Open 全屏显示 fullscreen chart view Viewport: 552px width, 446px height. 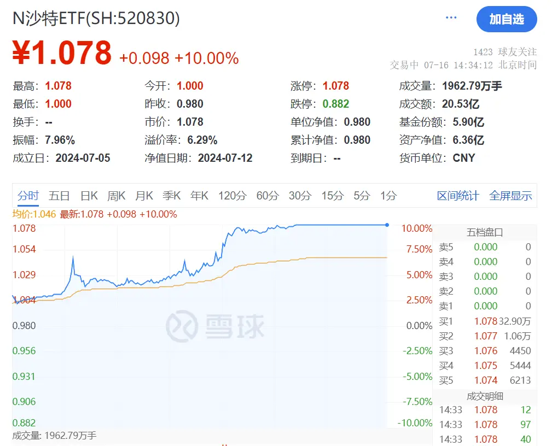tap(510, 195)
